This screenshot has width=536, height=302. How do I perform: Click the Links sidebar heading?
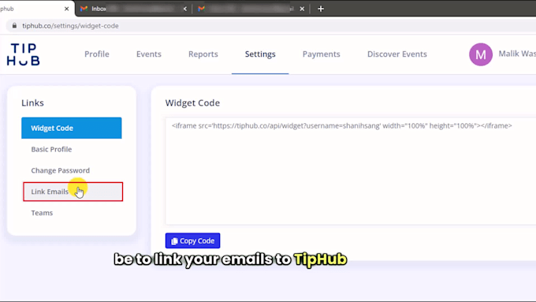[32, 103]
